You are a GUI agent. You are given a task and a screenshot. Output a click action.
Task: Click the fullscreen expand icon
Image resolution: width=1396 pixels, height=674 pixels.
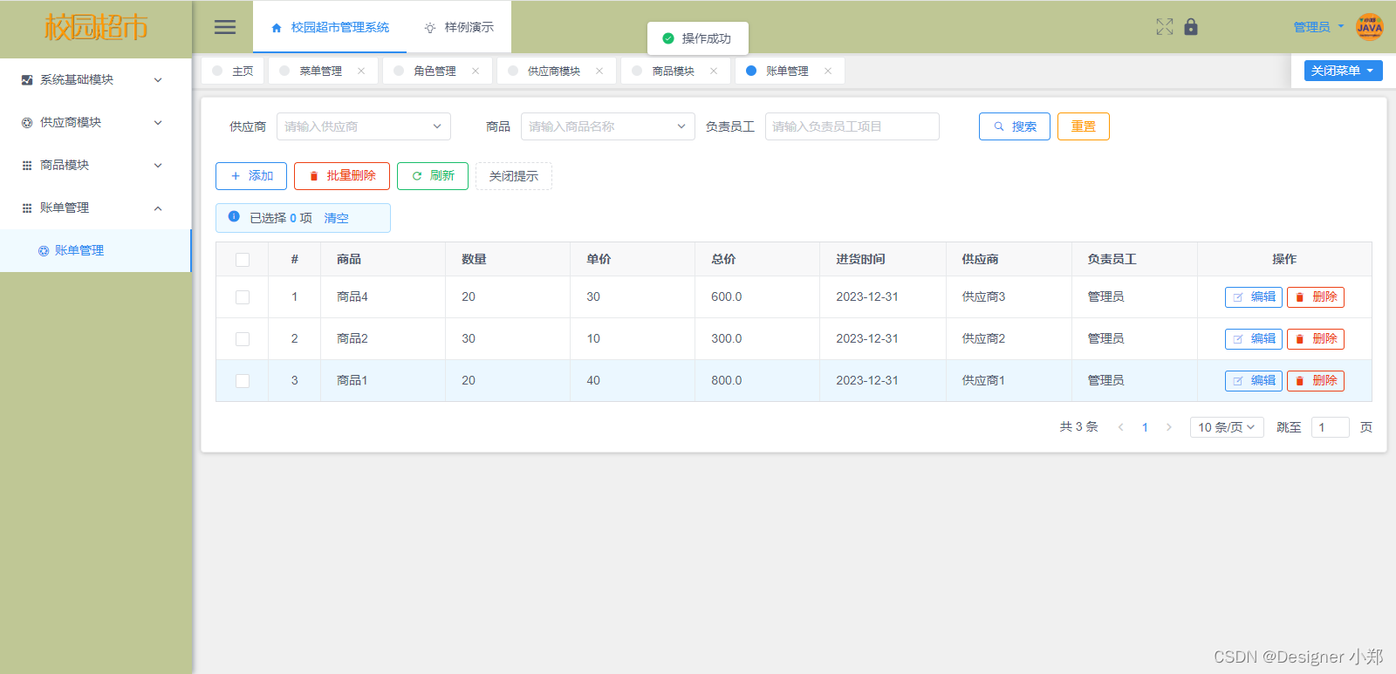click(x=1165, y=27)
